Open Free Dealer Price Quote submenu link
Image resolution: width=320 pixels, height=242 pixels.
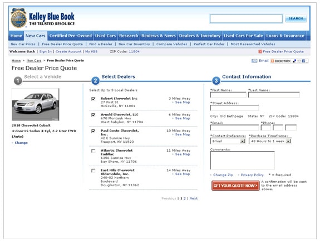click(62, 44)
